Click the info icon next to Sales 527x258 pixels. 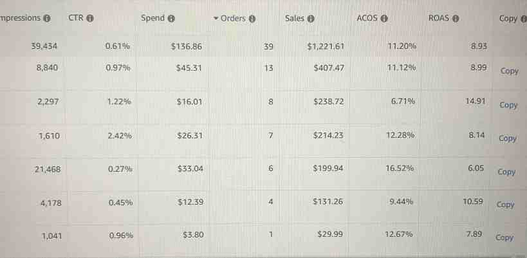point(311,19)
